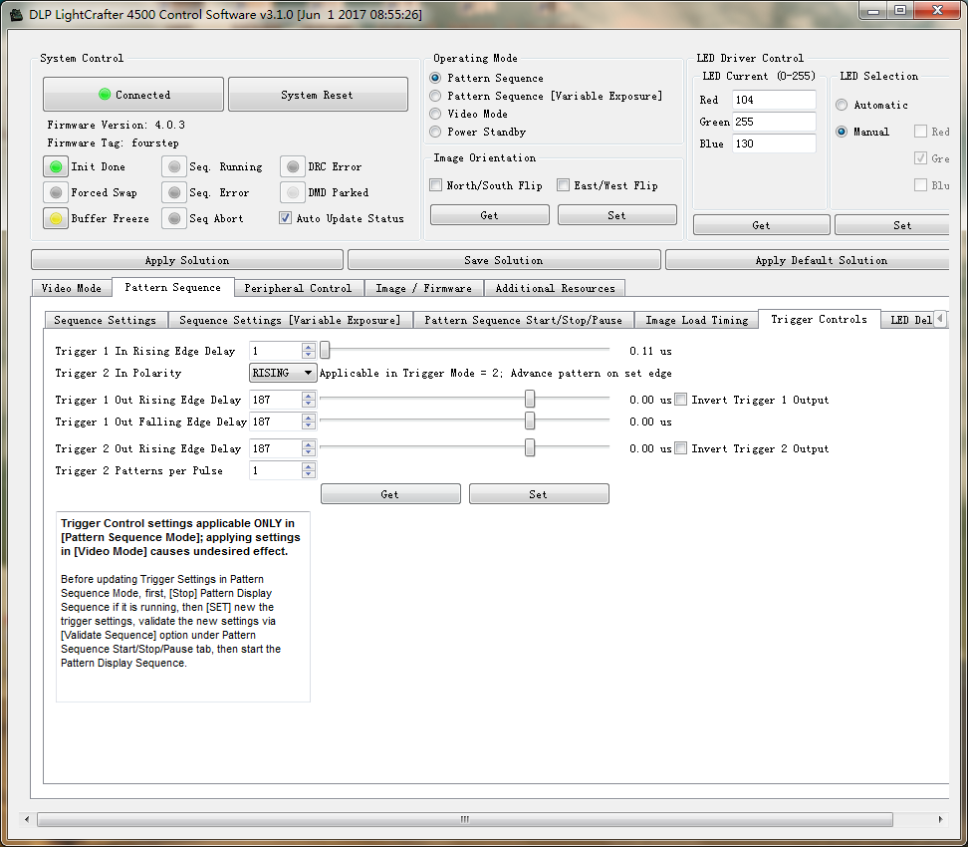Enable East/West Flip checkbox
The width and height of the screenshot is (968, 847).
[x=563, y=184]
